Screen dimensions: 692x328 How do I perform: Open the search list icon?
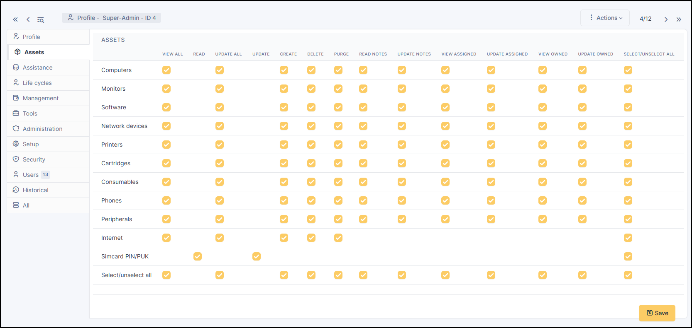41,19
